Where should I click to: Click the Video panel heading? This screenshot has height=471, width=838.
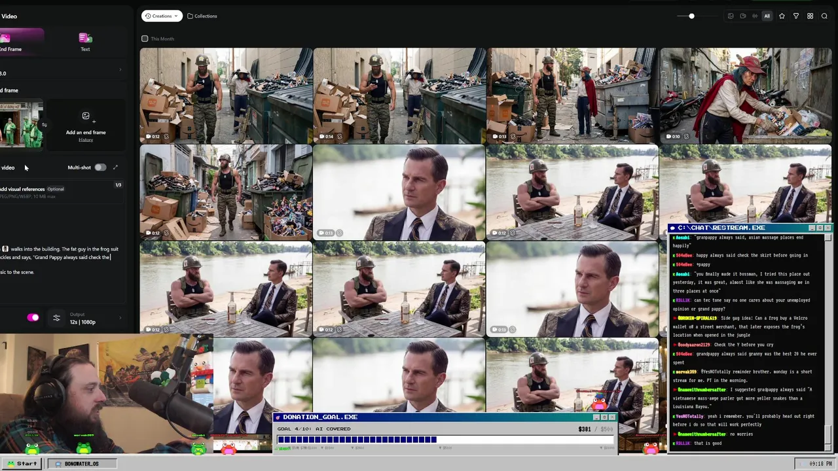click(x=9, y=16)
